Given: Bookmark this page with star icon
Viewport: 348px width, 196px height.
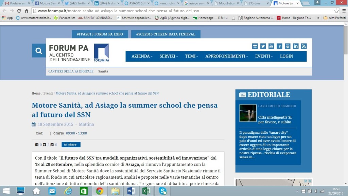Looking at the screenshot, I should [x=336, y=11].
